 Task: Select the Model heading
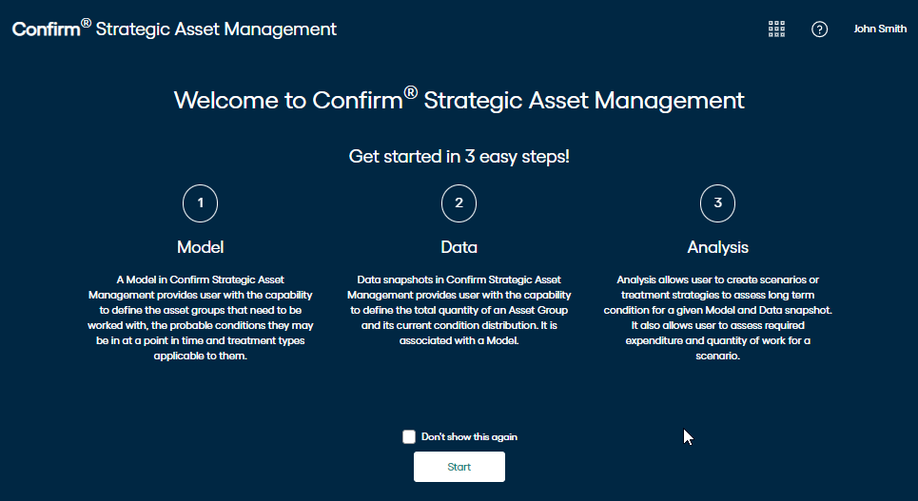click(200, 247)
